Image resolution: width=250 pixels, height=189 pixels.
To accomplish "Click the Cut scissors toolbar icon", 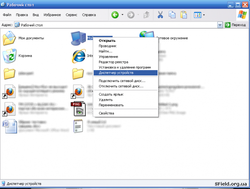I will (x=160, y=15).
